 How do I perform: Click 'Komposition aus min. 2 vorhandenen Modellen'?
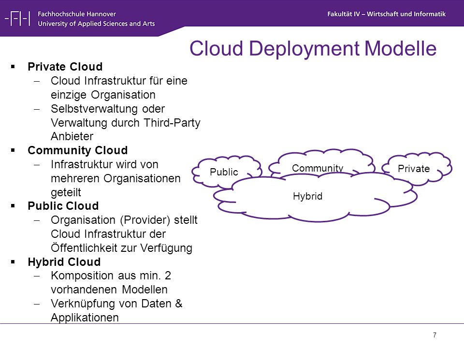tap(111, 282)
